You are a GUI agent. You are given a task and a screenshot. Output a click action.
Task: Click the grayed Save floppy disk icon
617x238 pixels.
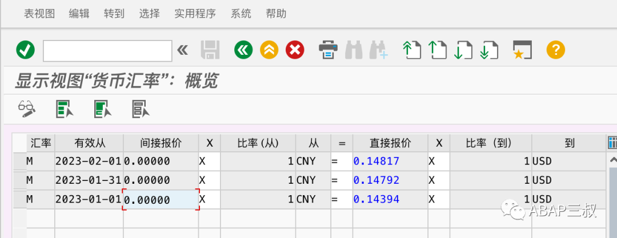click(210, 50)
